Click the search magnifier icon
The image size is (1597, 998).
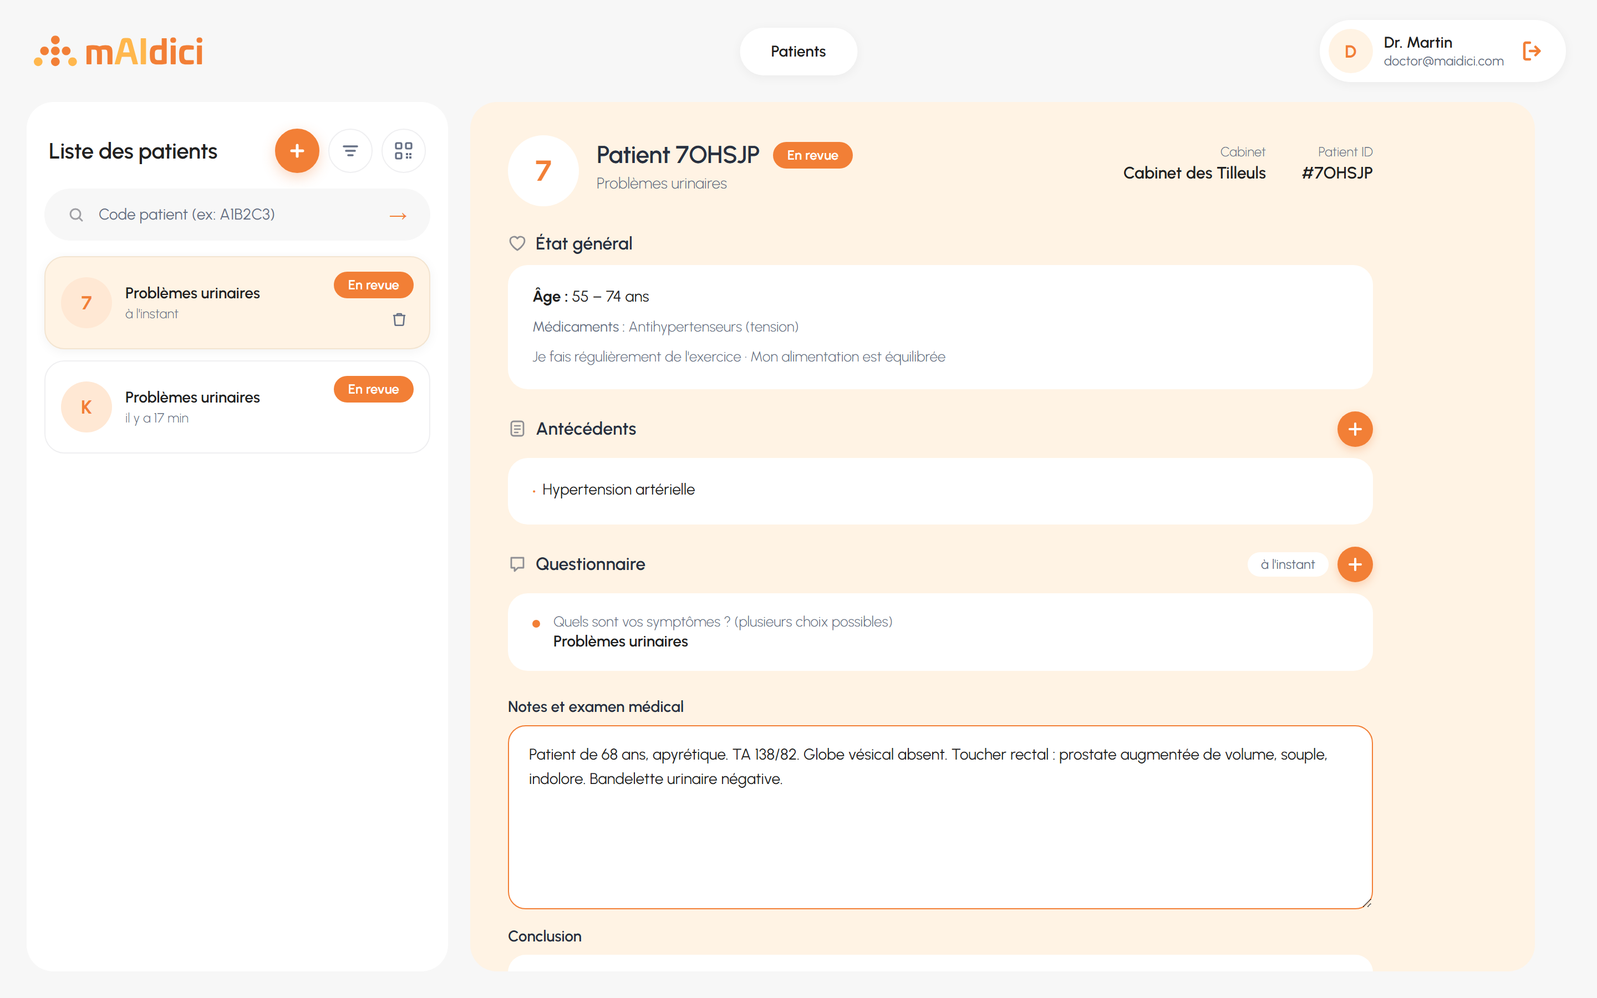tap(76, 215)
